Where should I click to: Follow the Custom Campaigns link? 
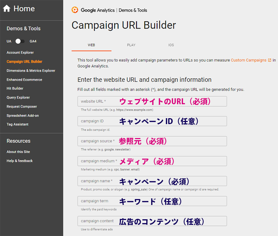pyautogui.click(x=248, y=60)
